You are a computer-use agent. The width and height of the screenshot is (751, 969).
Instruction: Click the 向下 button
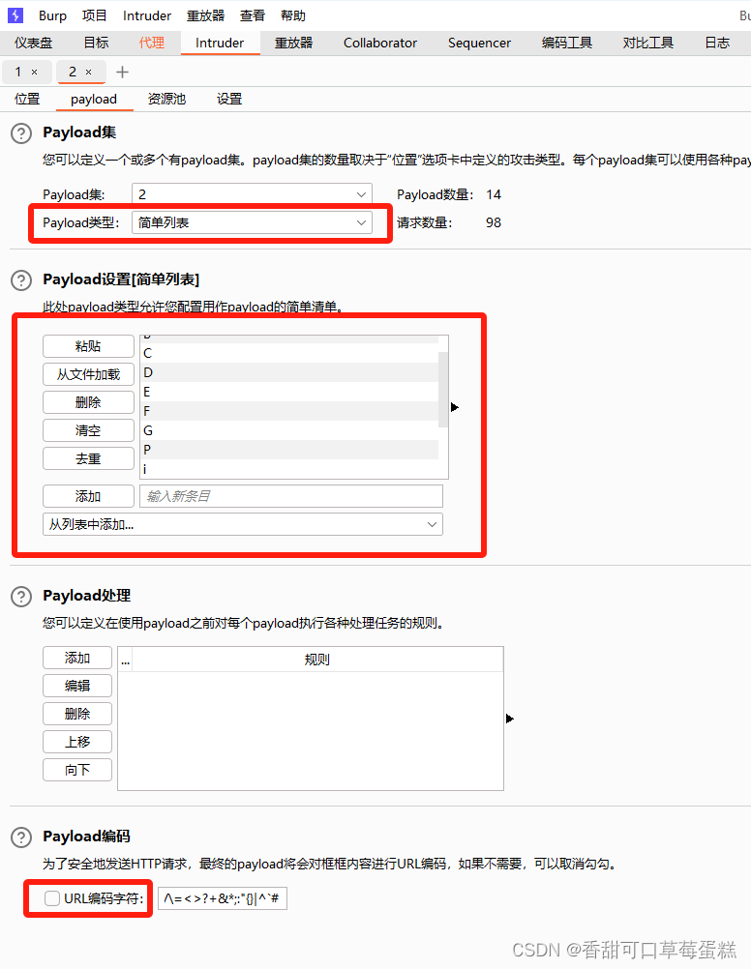(x=77, y=770)
